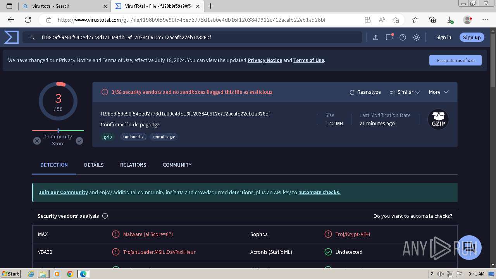Click the community score downvote X icon
Viewport: 496px width, 279px height.
(37, 141)
